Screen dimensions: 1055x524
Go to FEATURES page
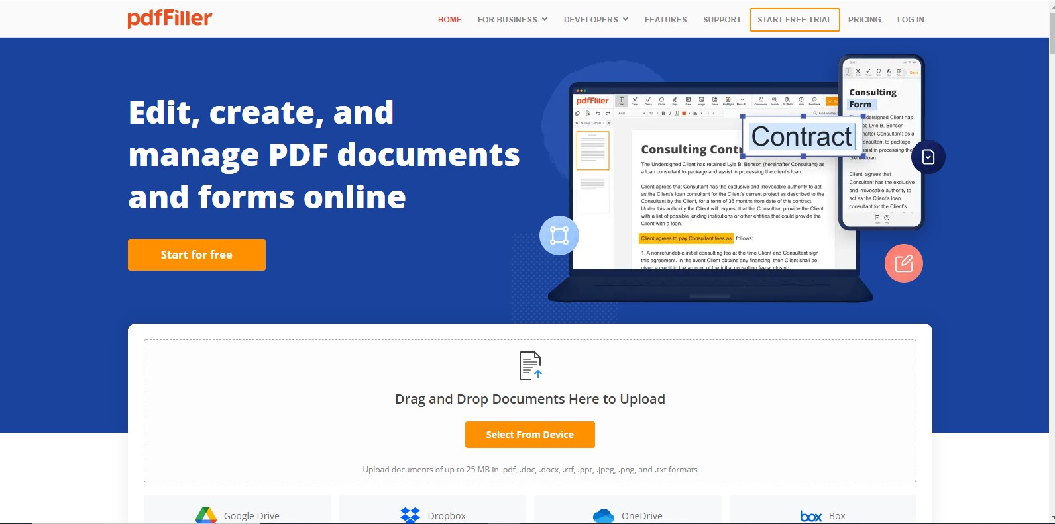pyautogui.click(x=665, y=20)
